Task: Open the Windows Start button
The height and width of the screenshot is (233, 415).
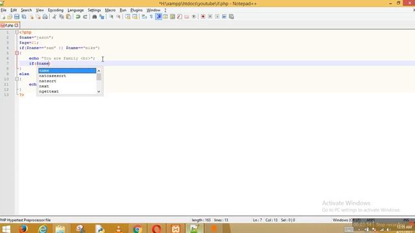Action: (6, 228)
